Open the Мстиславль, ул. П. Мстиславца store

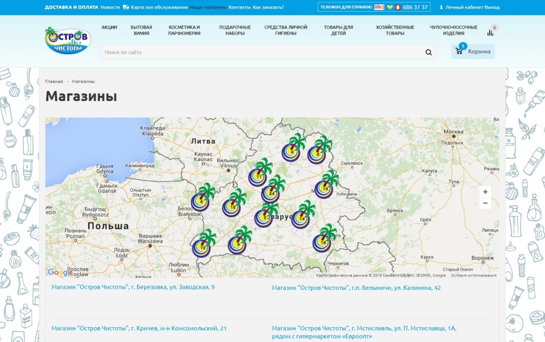[364, 332]
